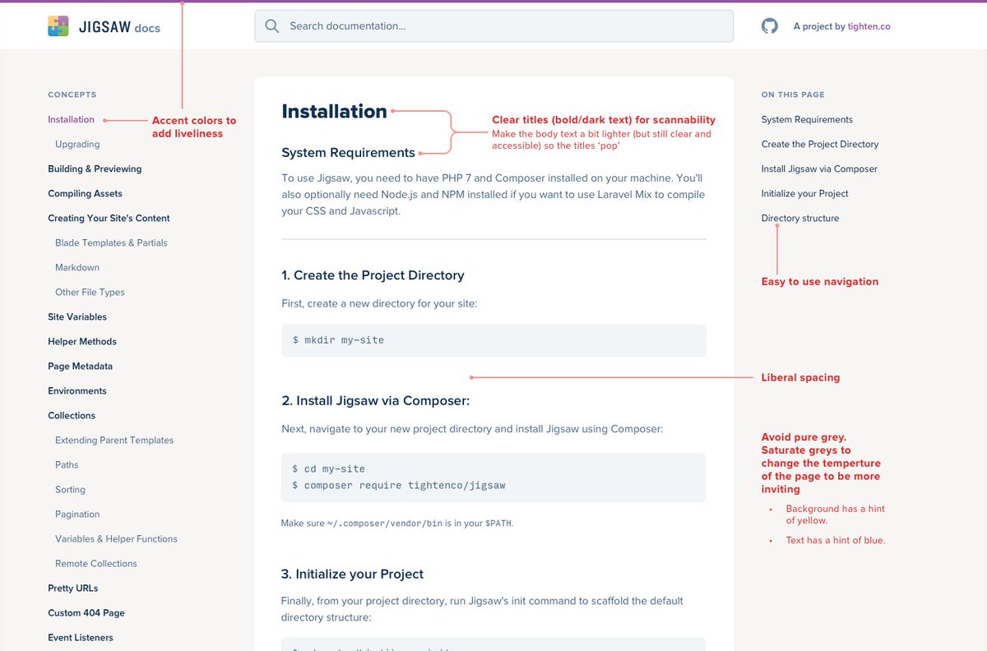Screen dimensions: 987x651
Task: Open the tighten.co link
Action: [x=869, y=26]
